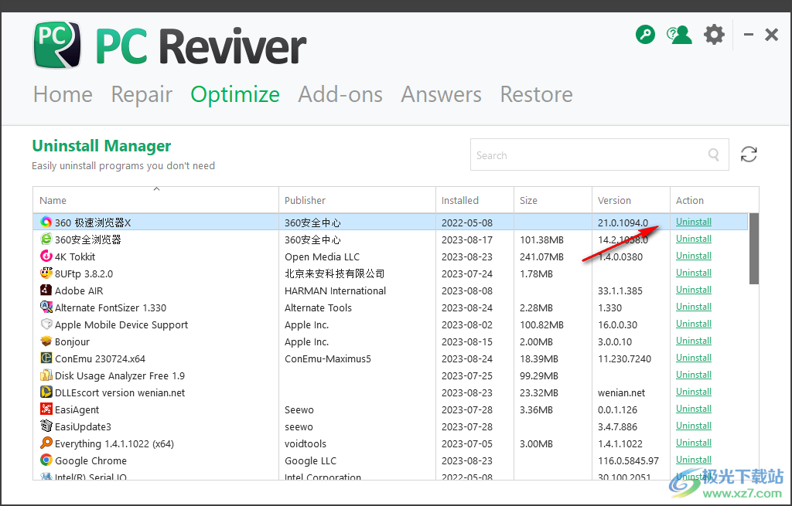The image size is (792, 506).
Task: Click the ConEmu app icon
Action: tap(46, 358)
